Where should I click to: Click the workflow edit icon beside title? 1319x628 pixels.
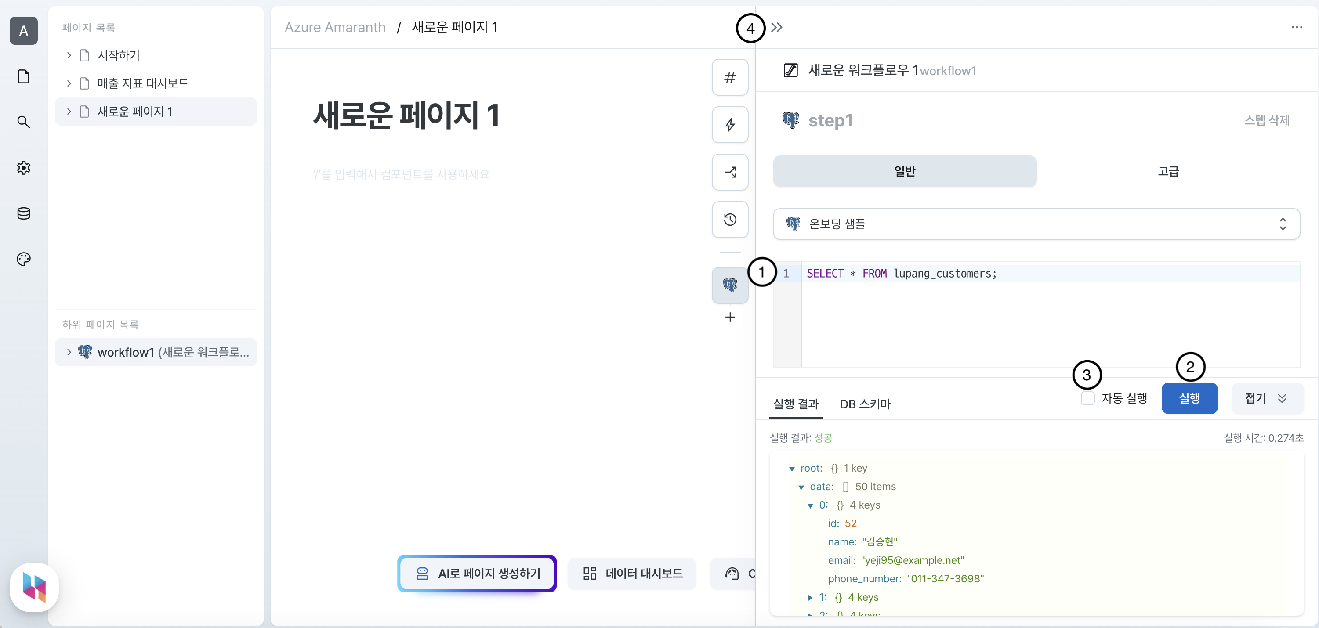[x=790, y=70]
